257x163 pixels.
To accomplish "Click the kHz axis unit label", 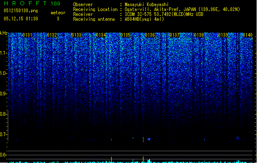I will 4,33.
